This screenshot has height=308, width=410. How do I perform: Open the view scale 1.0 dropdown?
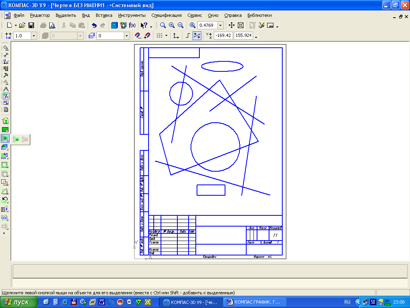point(34,36)
